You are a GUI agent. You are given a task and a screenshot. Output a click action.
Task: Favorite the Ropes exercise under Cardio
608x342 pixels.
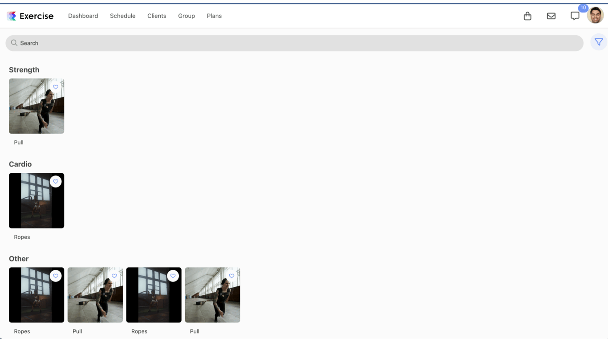click(56, 181)
